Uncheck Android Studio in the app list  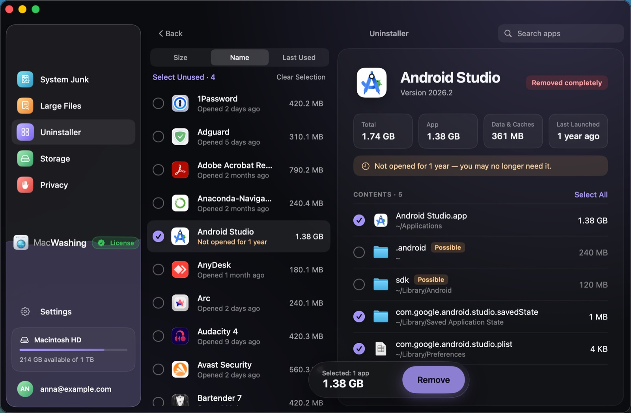pyautogui.click(x=158, y=236)
